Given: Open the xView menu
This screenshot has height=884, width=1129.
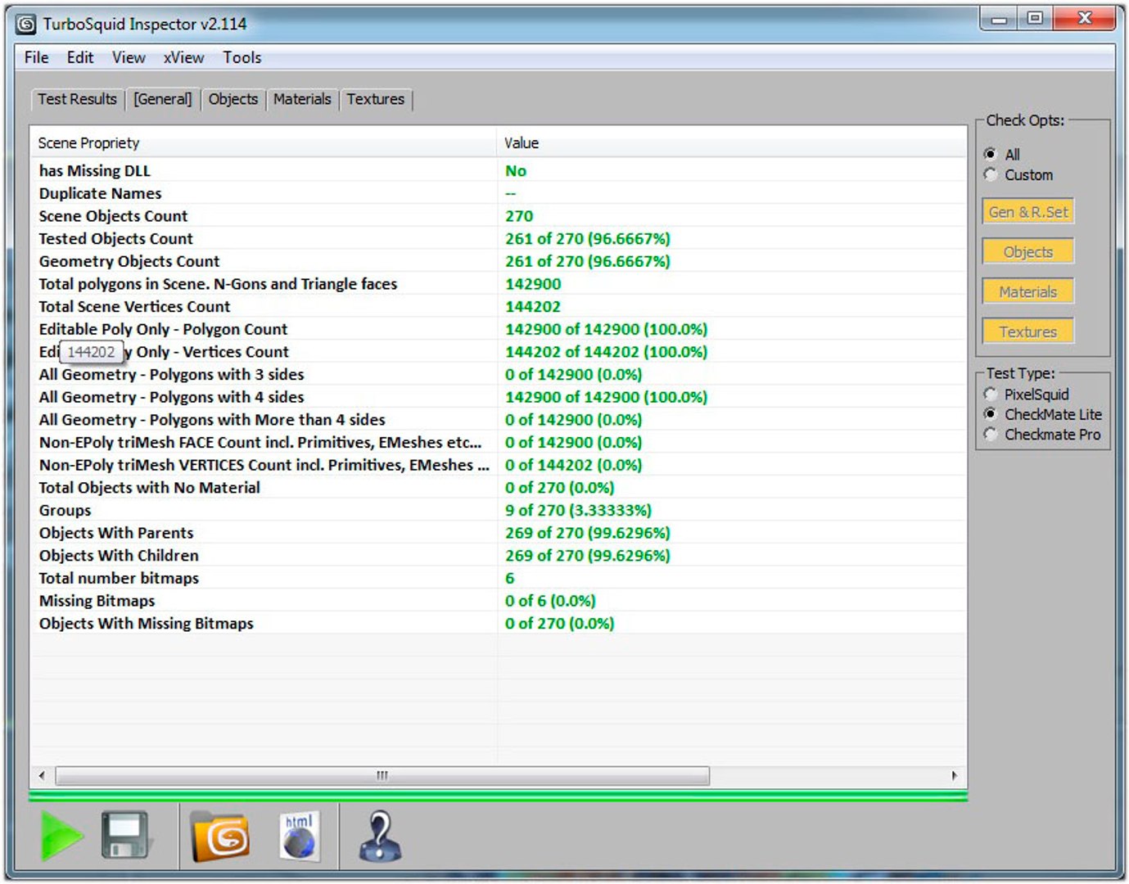Looking at the screenshot, I should point(183,57).
